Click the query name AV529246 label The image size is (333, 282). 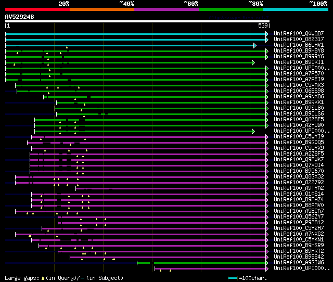point(20,17)
